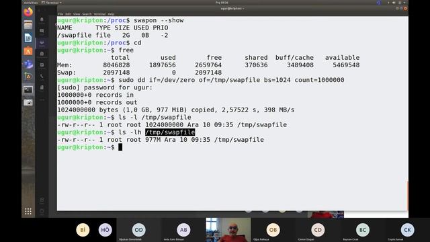Select participant OB avatar tile
The image size is (430, 242).
273,230
